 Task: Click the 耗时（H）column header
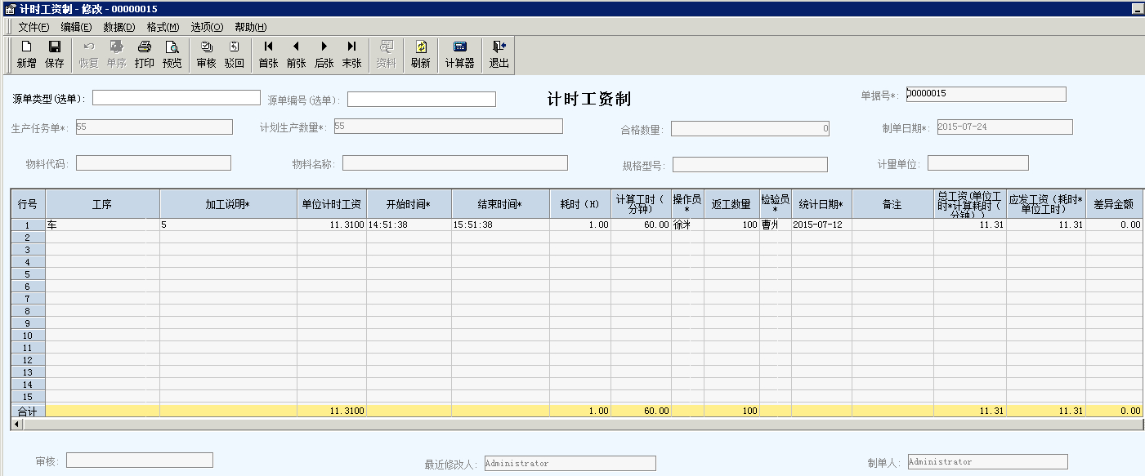click(x=580, y=204)
